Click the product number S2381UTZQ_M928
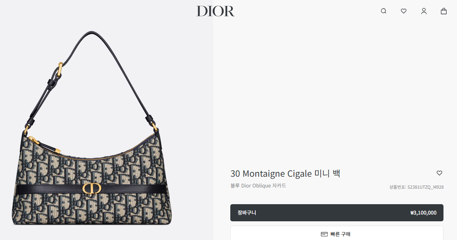This screenshot has width=457, height=240. 426,187
